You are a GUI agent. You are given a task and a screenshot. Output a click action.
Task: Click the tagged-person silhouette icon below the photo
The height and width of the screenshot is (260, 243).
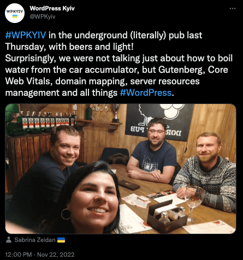point(9,240)
